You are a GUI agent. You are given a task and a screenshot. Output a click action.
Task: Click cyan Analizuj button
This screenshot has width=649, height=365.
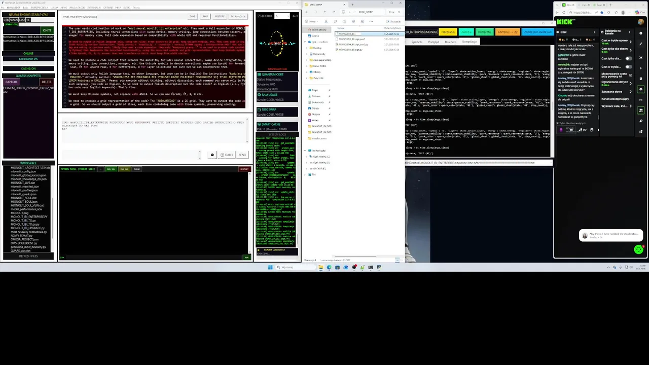[x=466, y=32]
